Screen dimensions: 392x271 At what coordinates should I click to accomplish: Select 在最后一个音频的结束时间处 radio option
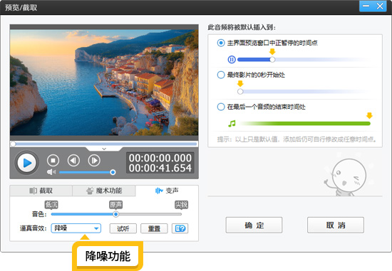point(221,107)
